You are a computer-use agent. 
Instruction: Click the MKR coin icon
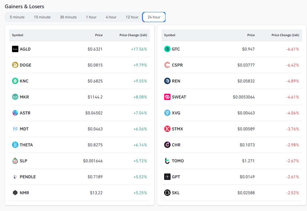[15, 97]
